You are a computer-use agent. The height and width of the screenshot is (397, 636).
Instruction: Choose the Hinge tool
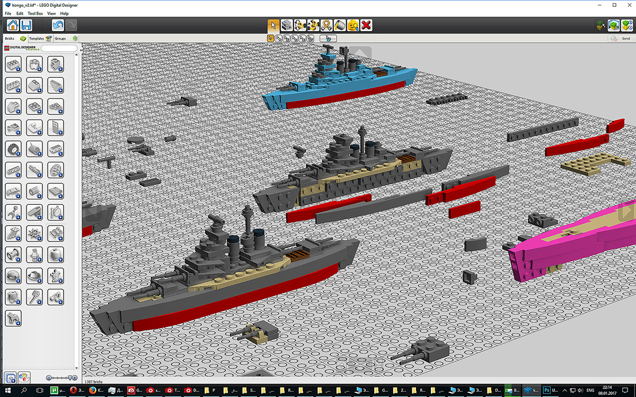tap(300, 25)
